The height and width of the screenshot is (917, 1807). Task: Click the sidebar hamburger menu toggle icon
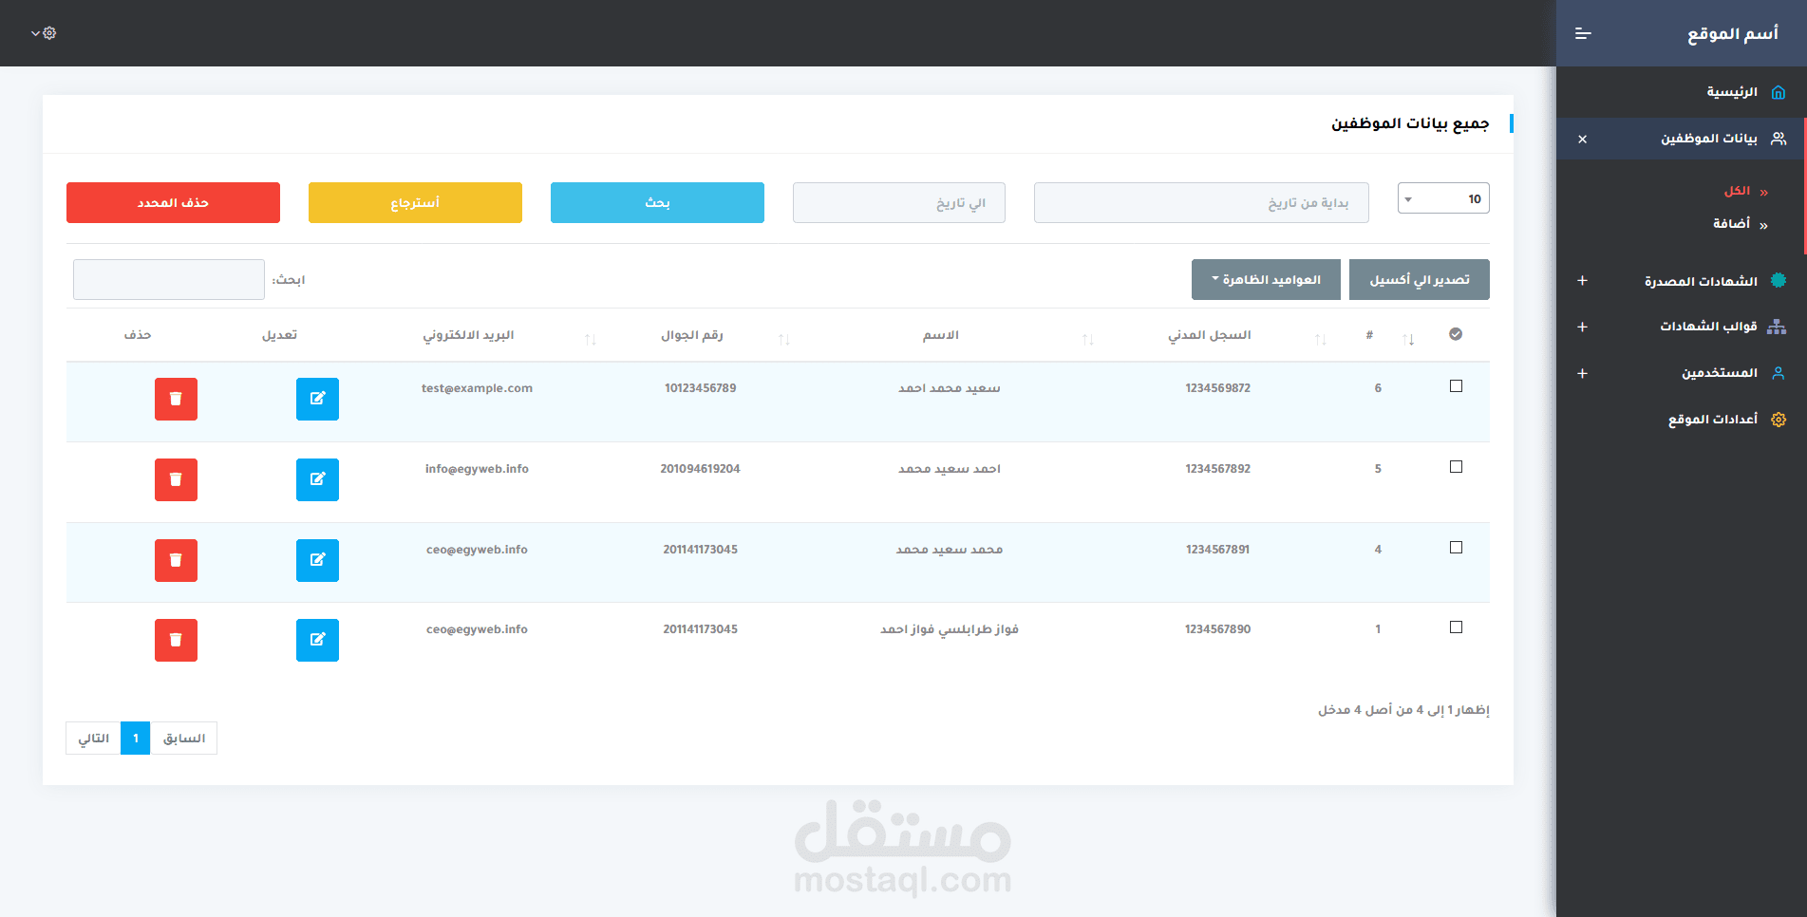(x=1583, y=33)
